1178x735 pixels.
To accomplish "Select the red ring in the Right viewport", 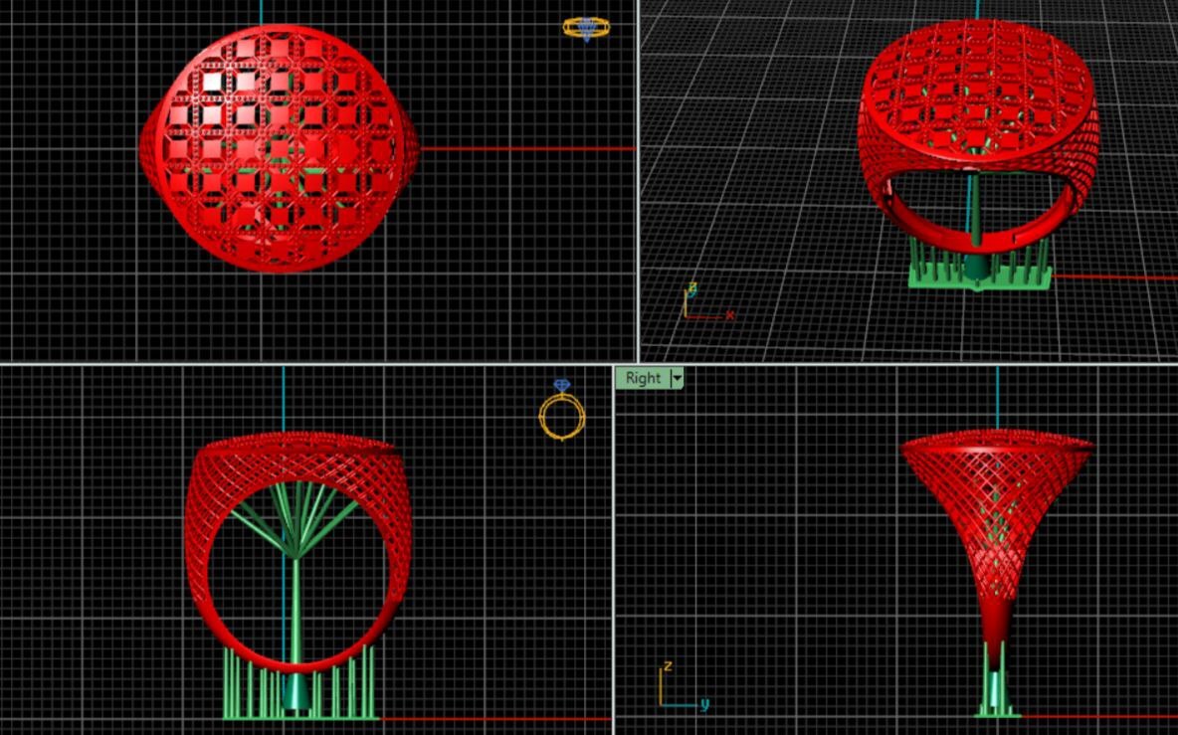I will tap(997, 548).
